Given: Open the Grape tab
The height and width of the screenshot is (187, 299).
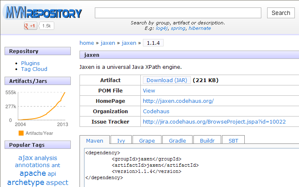Looking at the screenshot, I should 147,141.
